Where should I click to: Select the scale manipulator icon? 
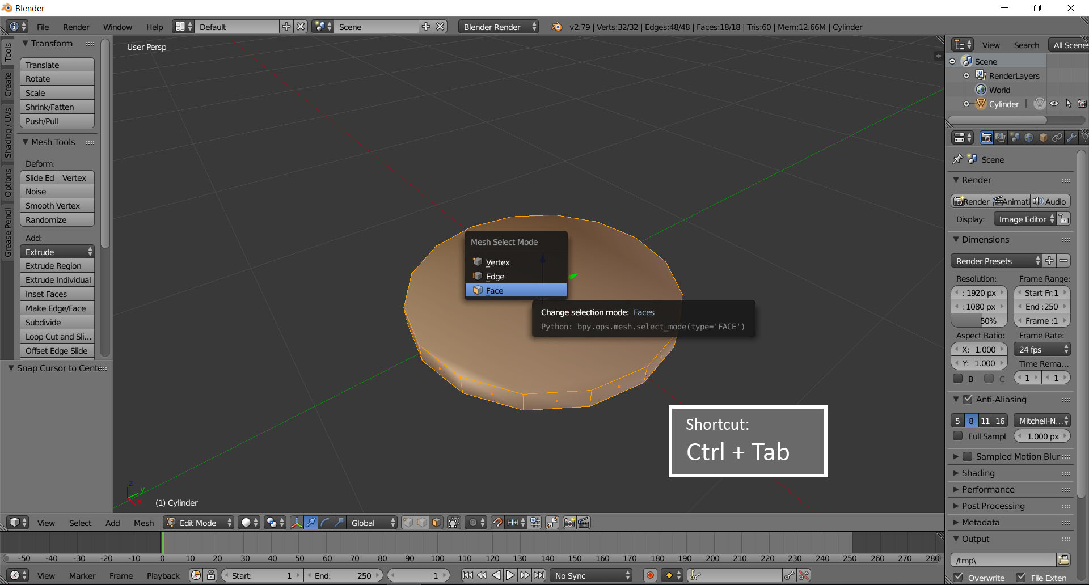pyautogui.click(x=339, y=523)
